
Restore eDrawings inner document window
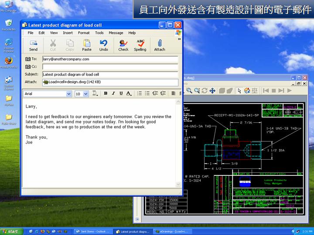pos(299,84)
